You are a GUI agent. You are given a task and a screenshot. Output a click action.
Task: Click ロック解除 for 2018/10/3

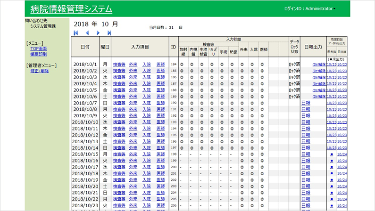319,77
